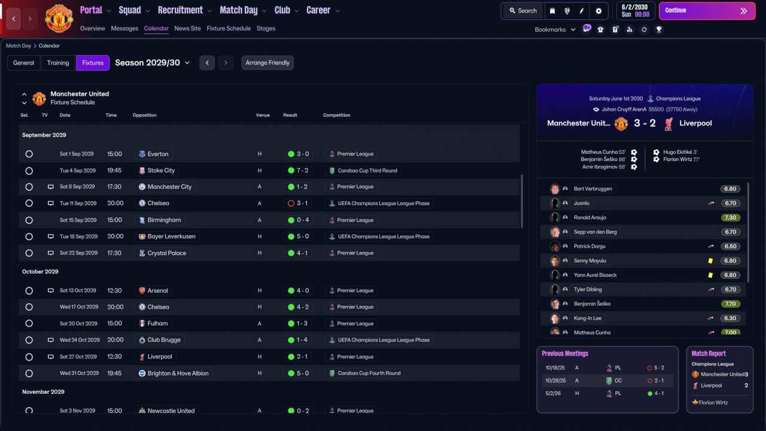The width and height of the screenshot is (766, 431).
Task: Open the settings gear icon
Action: click(x=598, y=11)
